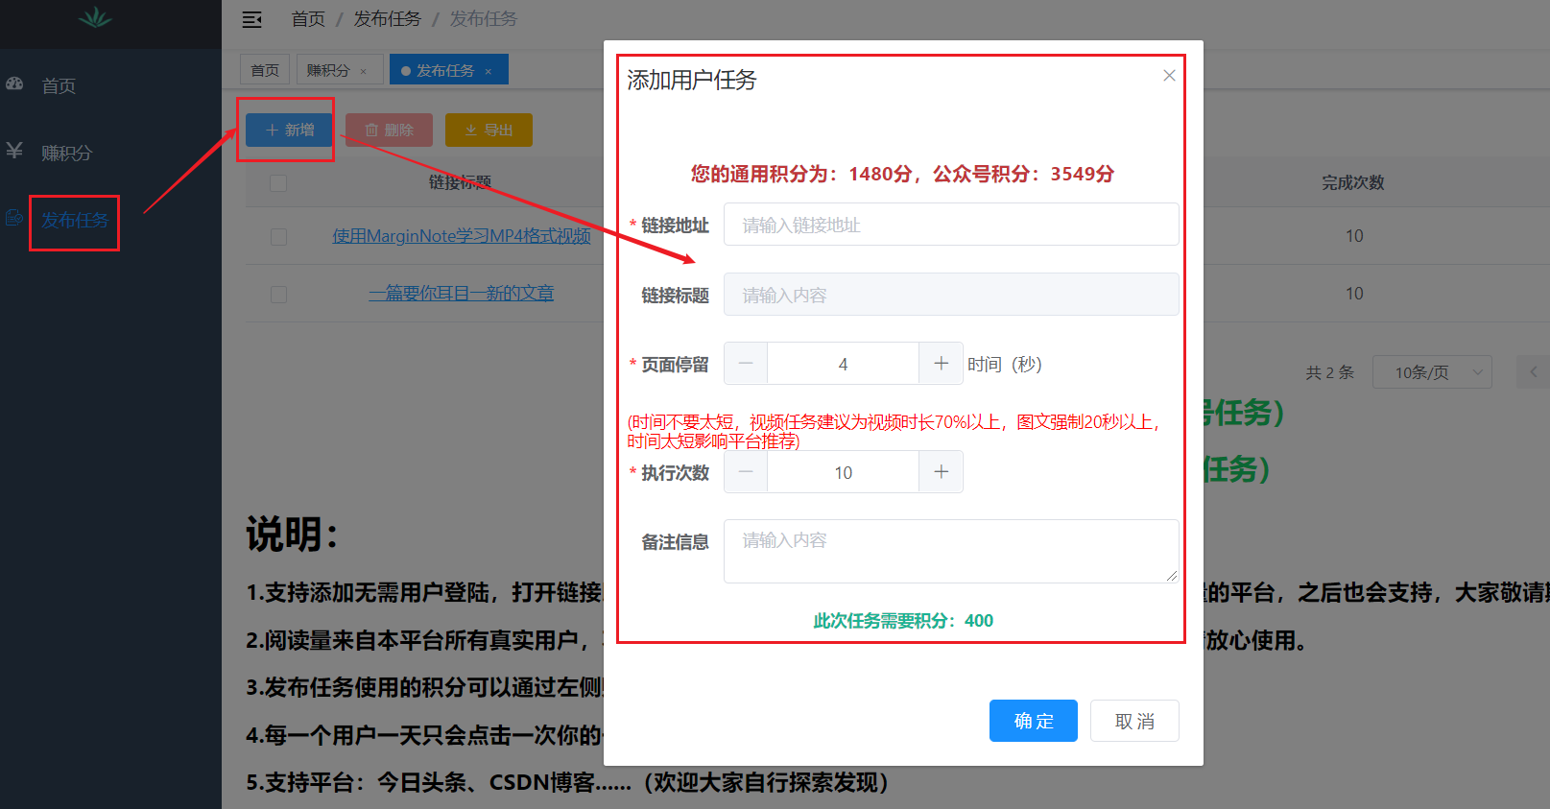Click the 新增 add button
Viewport: 1550px width, 809px height.
click(289, 130)
